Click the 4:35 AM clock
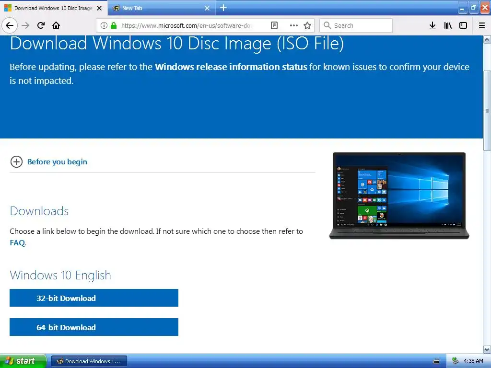The width and height of the screenshot is (491, 368). coord(473,361)
